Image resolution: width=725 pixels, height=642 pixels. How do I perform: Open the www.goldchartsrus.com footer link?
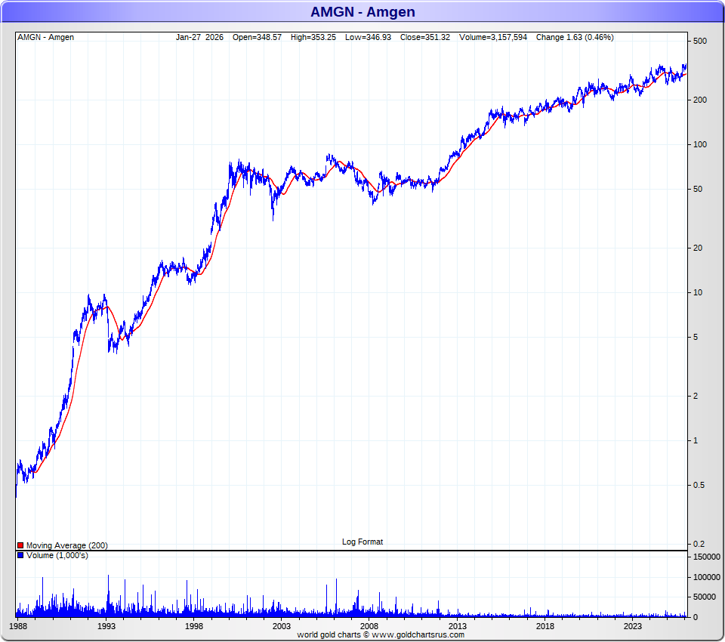click(424, 634)
